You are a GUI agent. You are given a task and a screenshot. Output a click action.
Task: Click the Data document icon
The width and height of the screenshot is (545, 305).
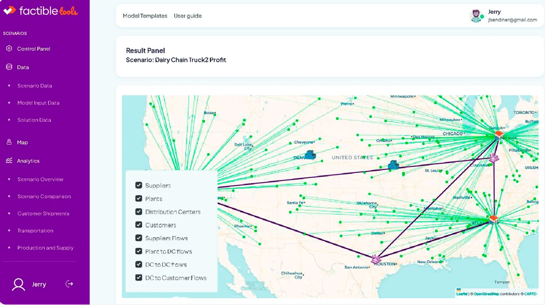point(9,67)
